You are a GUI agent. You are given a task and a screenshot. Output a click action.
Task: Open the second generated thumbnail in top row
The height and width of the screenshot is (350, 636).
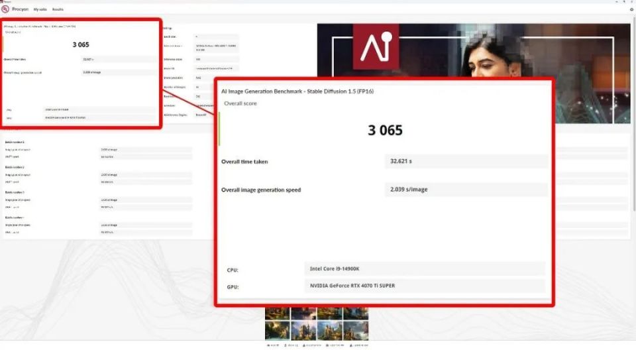303,314
